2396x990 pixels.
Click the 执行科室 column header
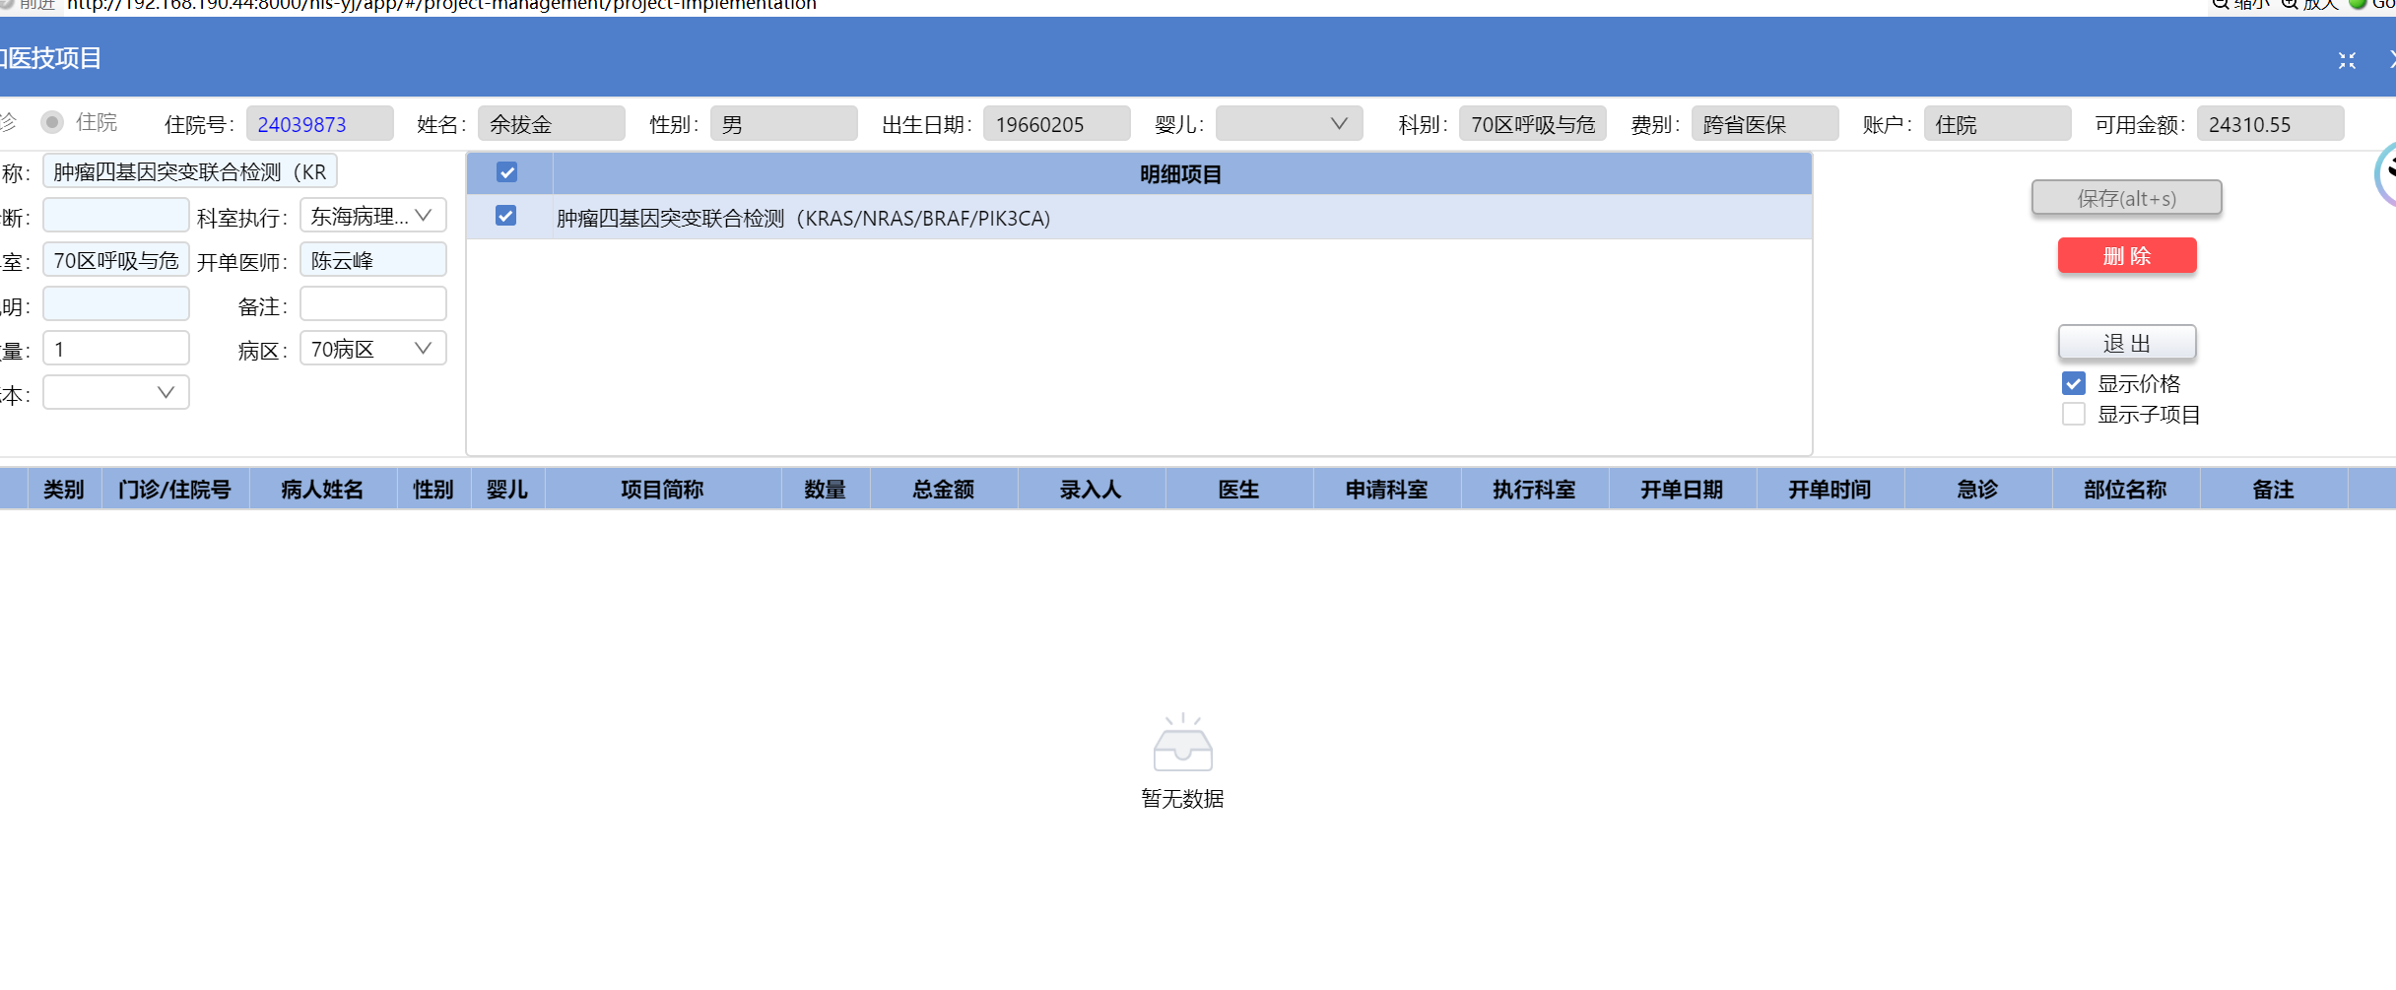coord(1535,490)
